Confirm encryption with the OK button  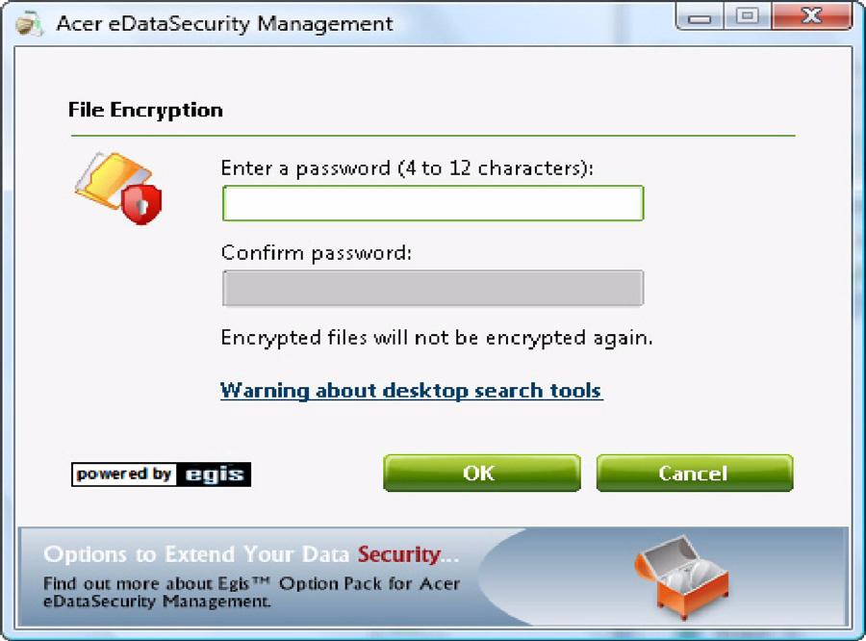pos(482,473)
